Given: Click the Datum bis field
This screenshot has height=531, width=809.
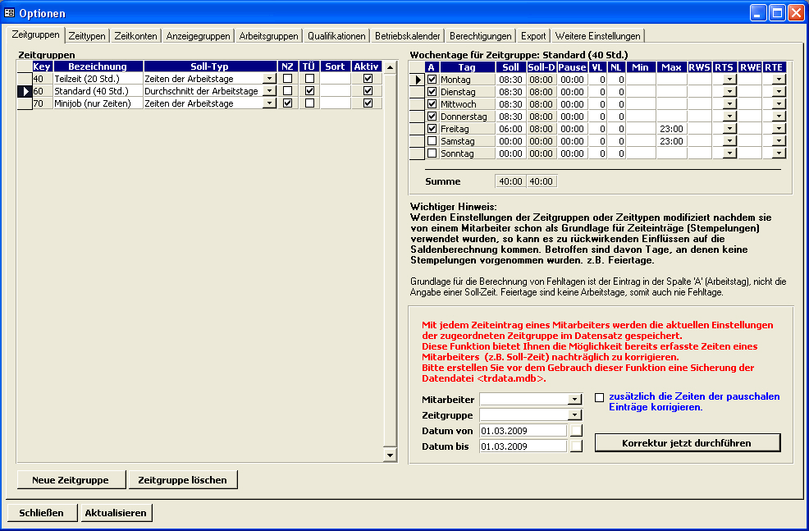Looking at the screenshot, I should [x=523, y=446].
